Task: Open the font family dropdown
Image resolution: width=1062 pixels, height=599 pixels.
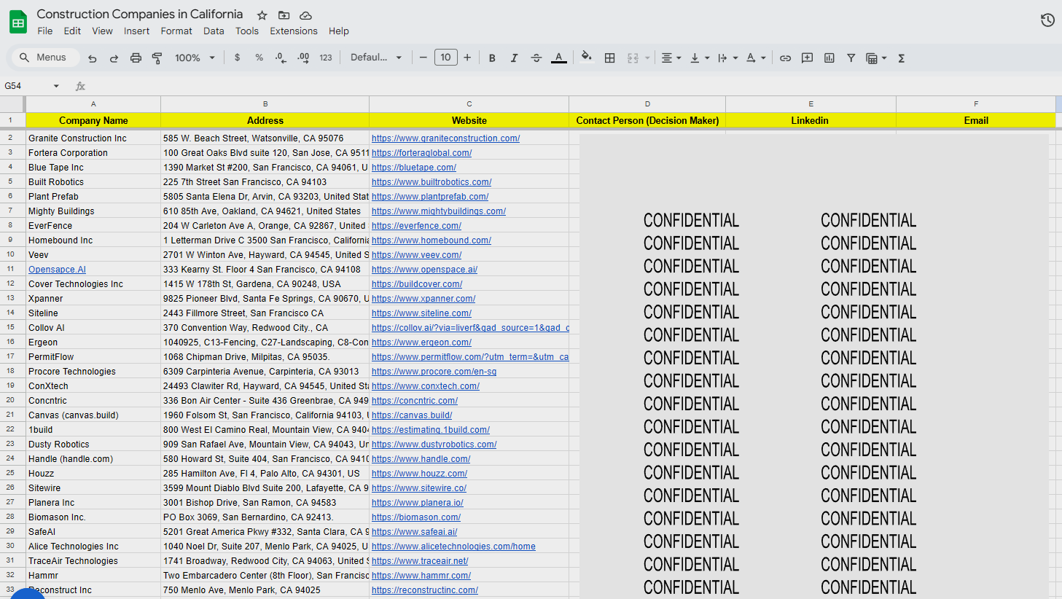Action: coord(376,58)
